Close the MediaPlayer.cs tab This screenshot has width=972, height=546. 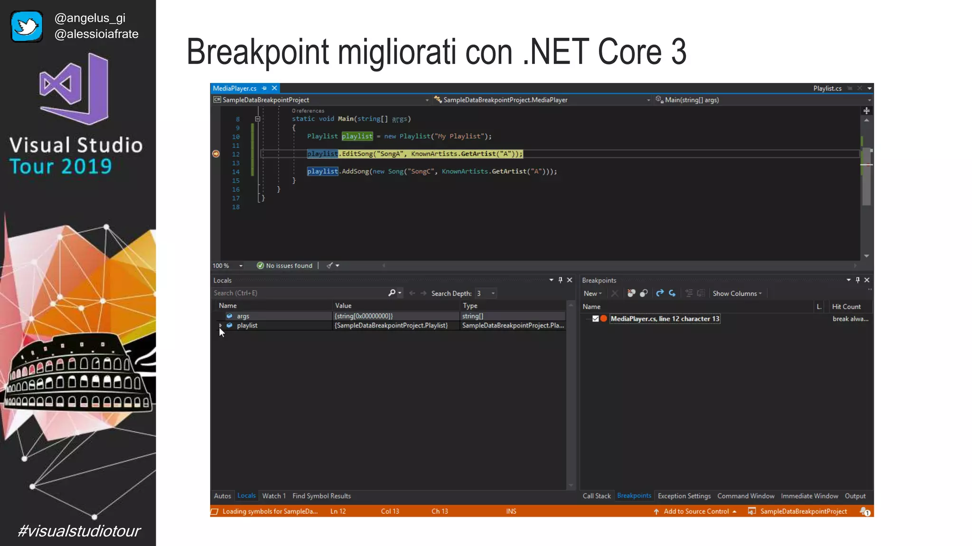pyautogui.click(x=274, y=88)
